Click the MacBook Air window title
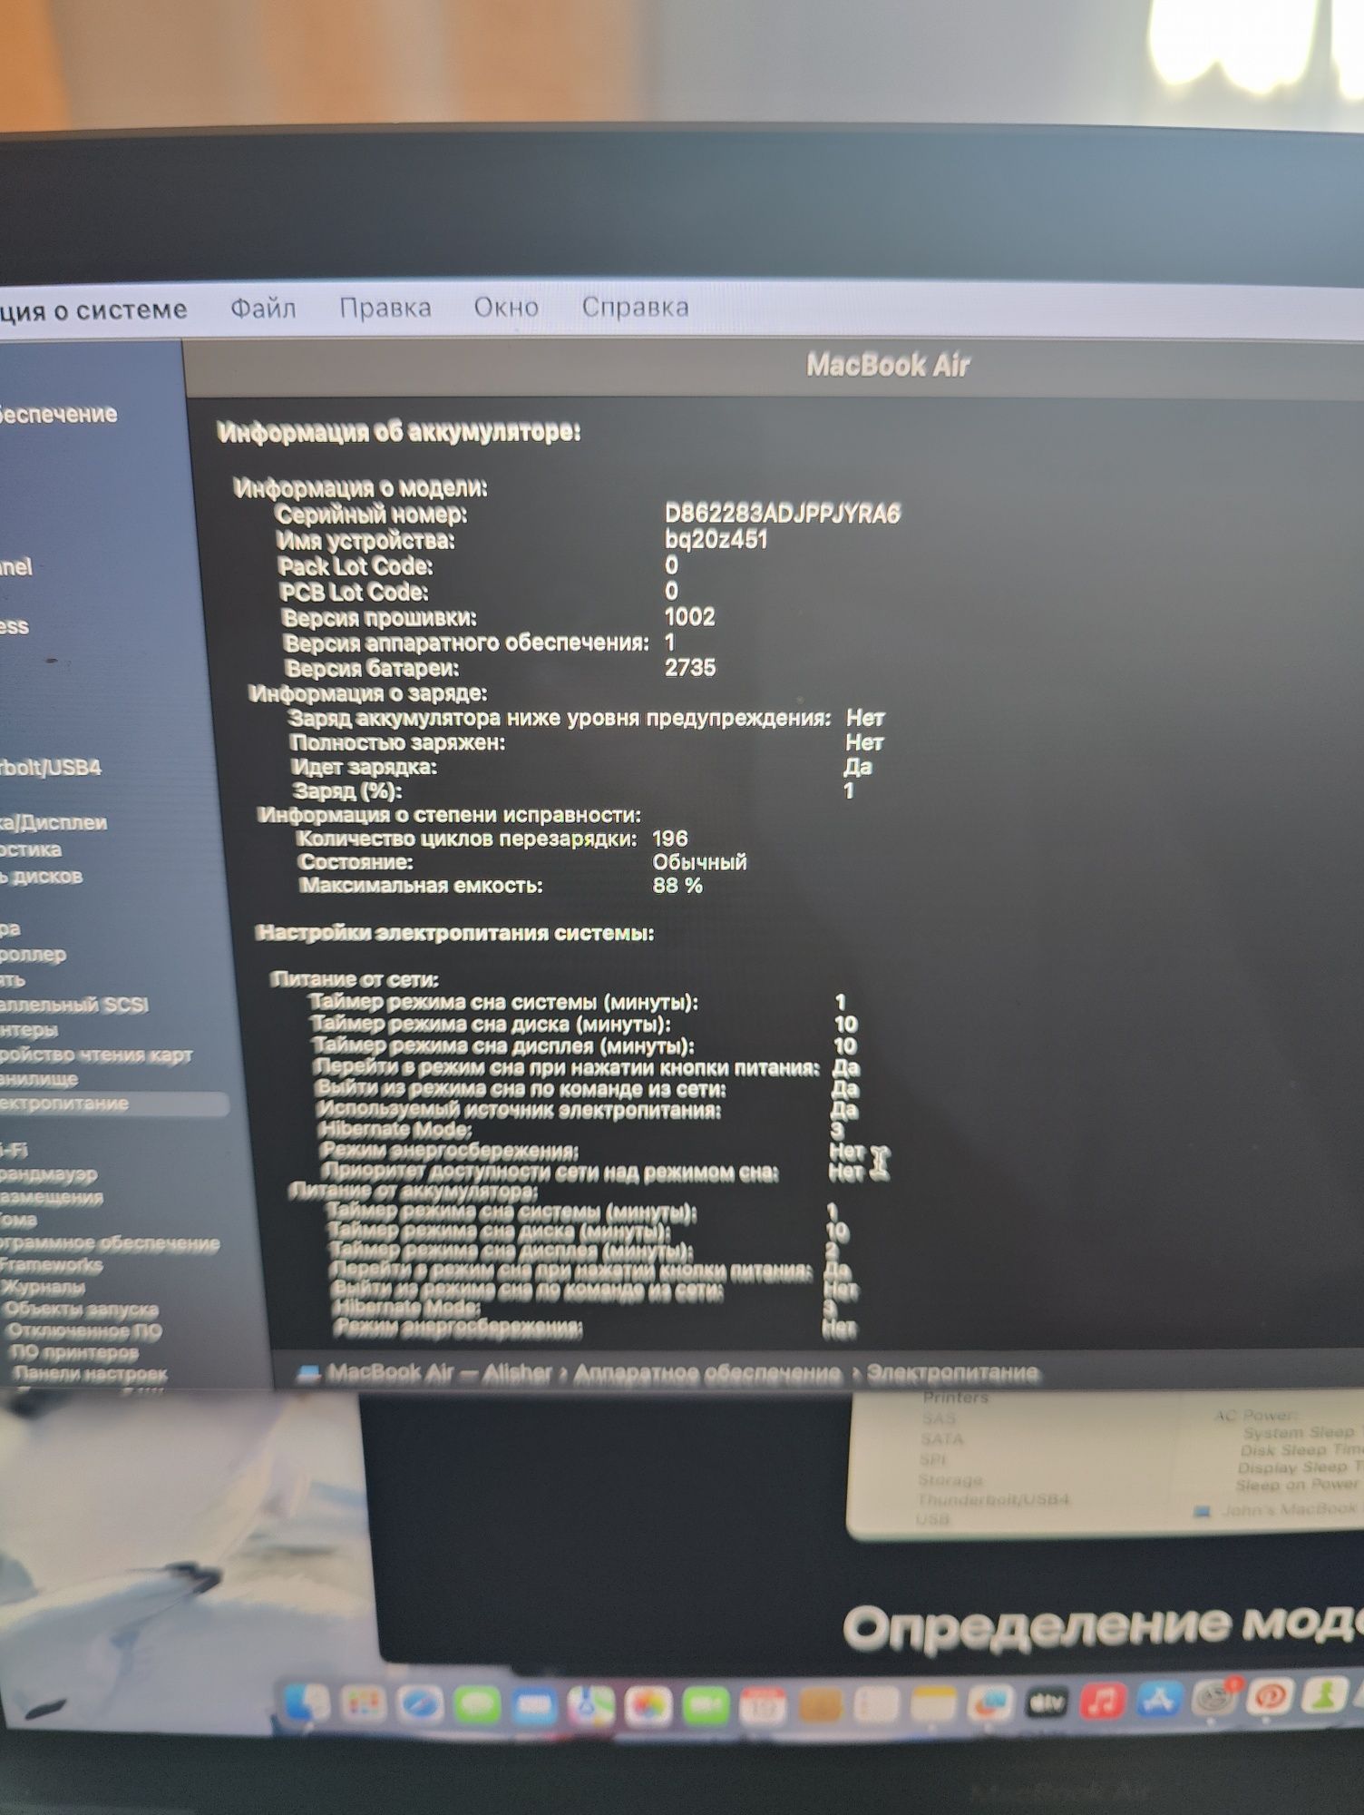The height and width of the screenshot is (1815, 1364). pyautogui.click(x=888, y=366)
